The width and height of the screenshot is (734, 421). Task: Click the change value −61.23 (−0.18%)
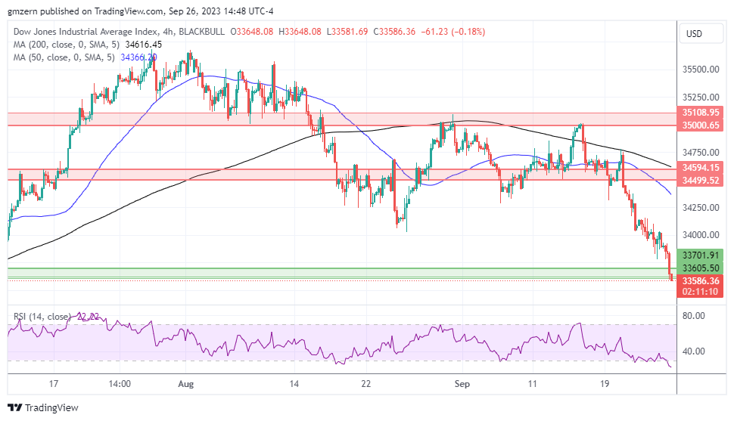pos(453,32)
